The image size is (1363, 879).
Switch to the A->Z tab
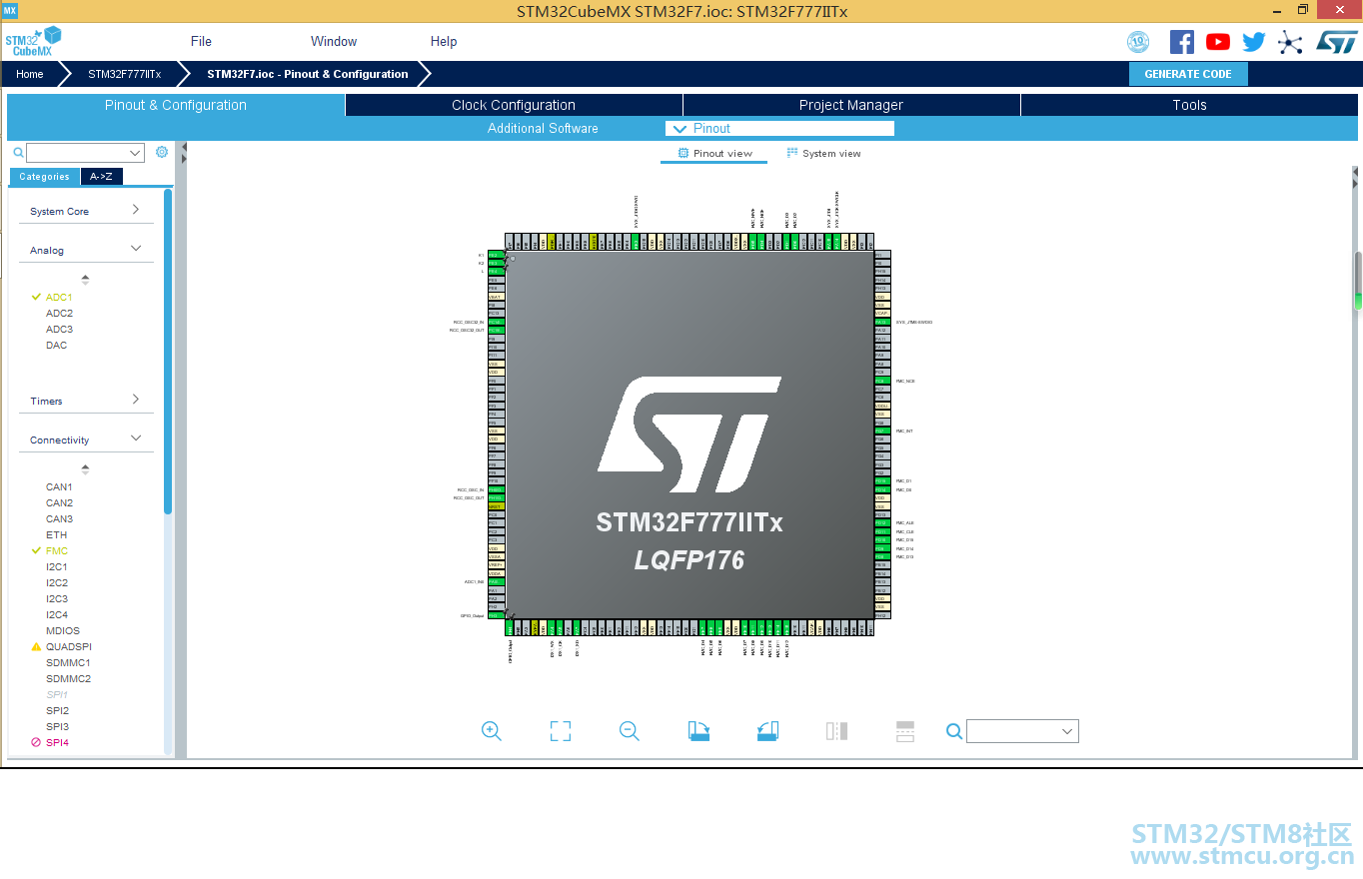coord(101,177)
